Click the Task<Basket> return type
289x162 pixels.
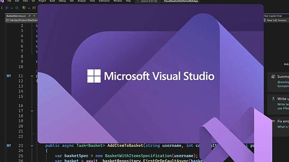pyautogui.click(x=91, y=145)
